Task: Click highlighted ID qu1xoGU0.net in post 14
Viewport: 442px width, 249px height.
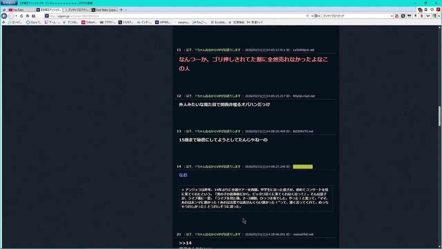Action: [303, 167]
